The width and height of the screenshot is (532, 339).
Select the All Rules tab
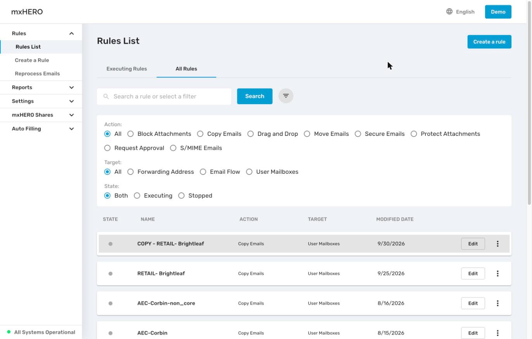pos(186,69)
